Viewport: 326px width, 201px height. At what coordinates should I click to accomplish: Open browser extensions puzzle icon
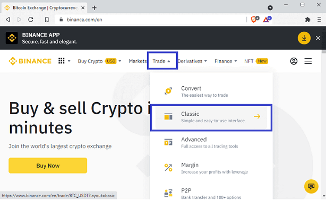point(308,20)
